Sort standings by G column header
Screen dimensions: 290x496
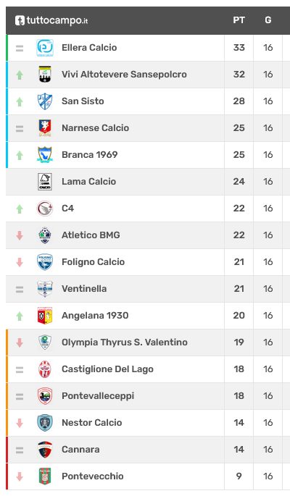click(268, 20)
